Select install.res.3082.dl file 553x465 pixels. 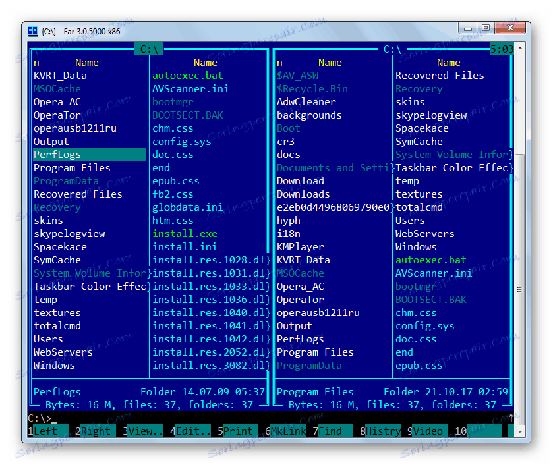coord(208,366)
